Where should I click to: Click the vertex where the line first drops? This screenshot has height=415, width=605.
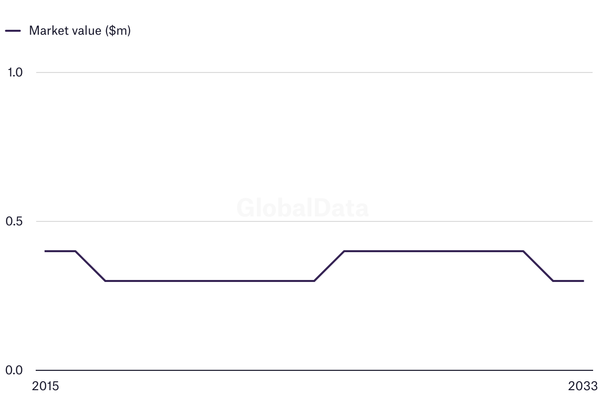75,251
